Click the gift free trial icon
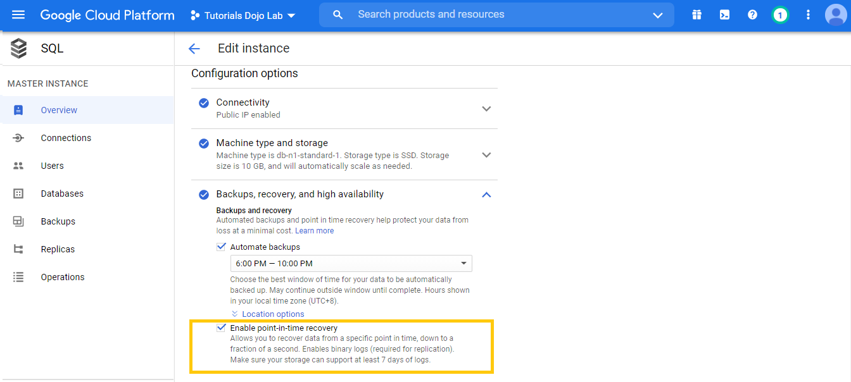Screen dimensions: 851x382 tap(697, 15)
